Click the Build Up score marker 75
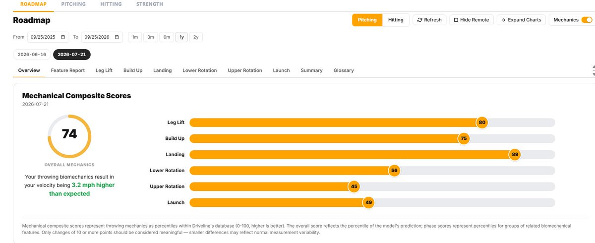Image resolution: width=595 pixels, height=243 pixels. click(x=464, y=138)
